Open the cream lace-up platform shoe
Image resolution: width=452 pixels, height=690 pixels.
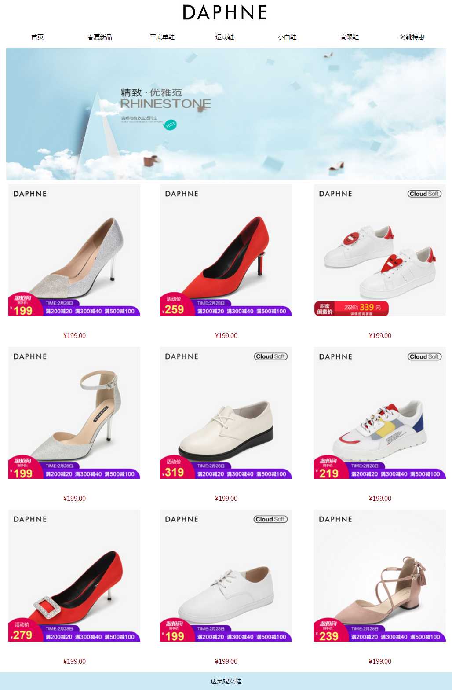coord(226,413)
